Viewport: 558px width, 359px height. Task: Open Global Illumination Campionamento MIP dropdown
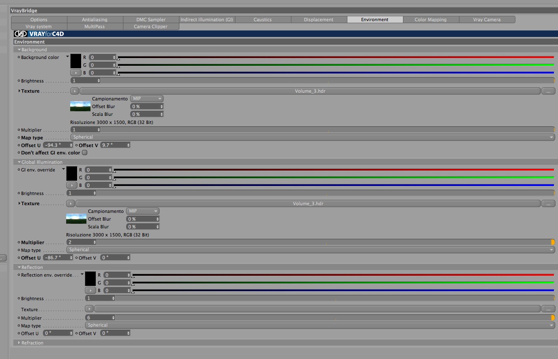click(x=143, y=211)
